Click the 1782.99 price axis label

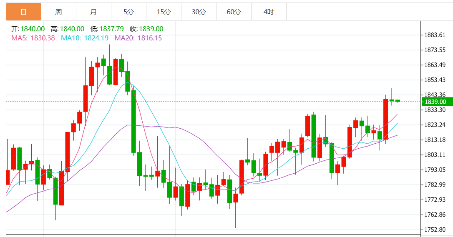point(435,185)
